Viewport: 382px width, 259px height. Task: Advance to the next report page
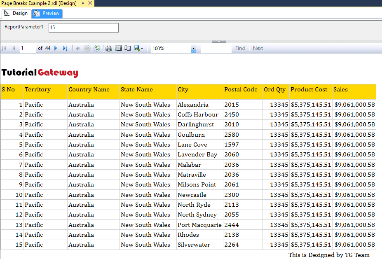(x=55, y=48)
